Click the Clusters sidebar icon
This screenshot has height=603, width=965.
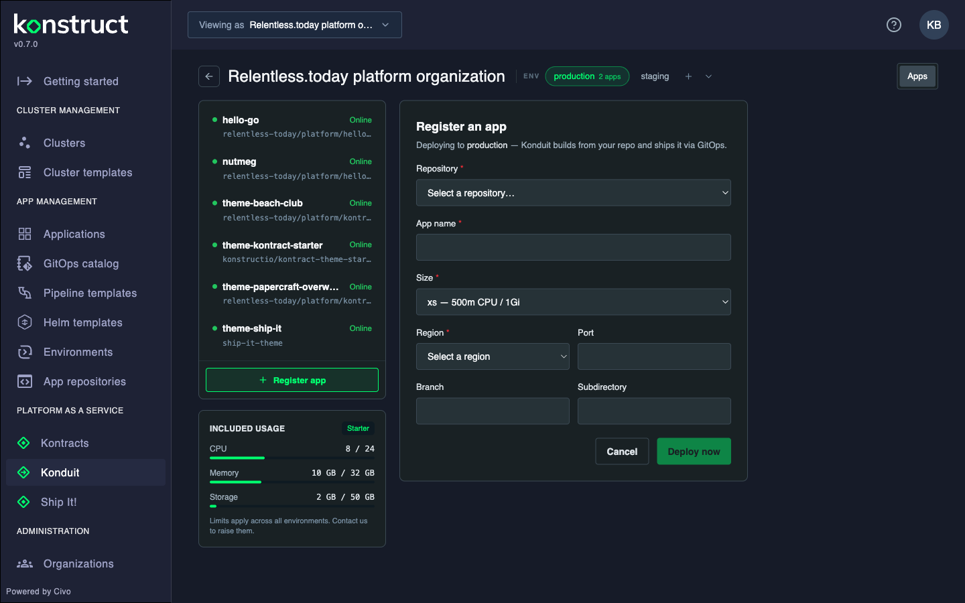tap(25, 143)
